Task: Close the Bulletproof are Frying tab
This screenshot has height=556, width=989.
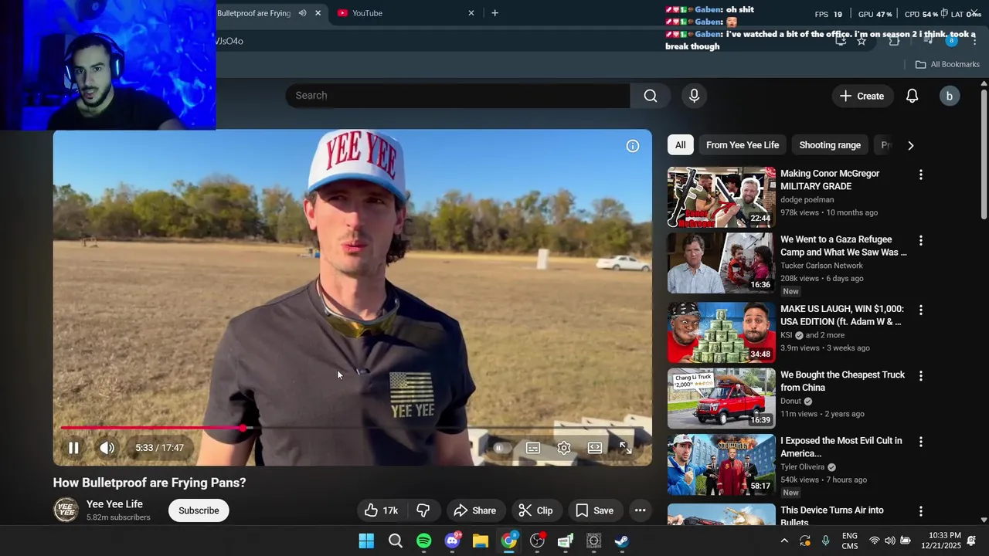Action: pyautogui.click(x=318, y=13)
